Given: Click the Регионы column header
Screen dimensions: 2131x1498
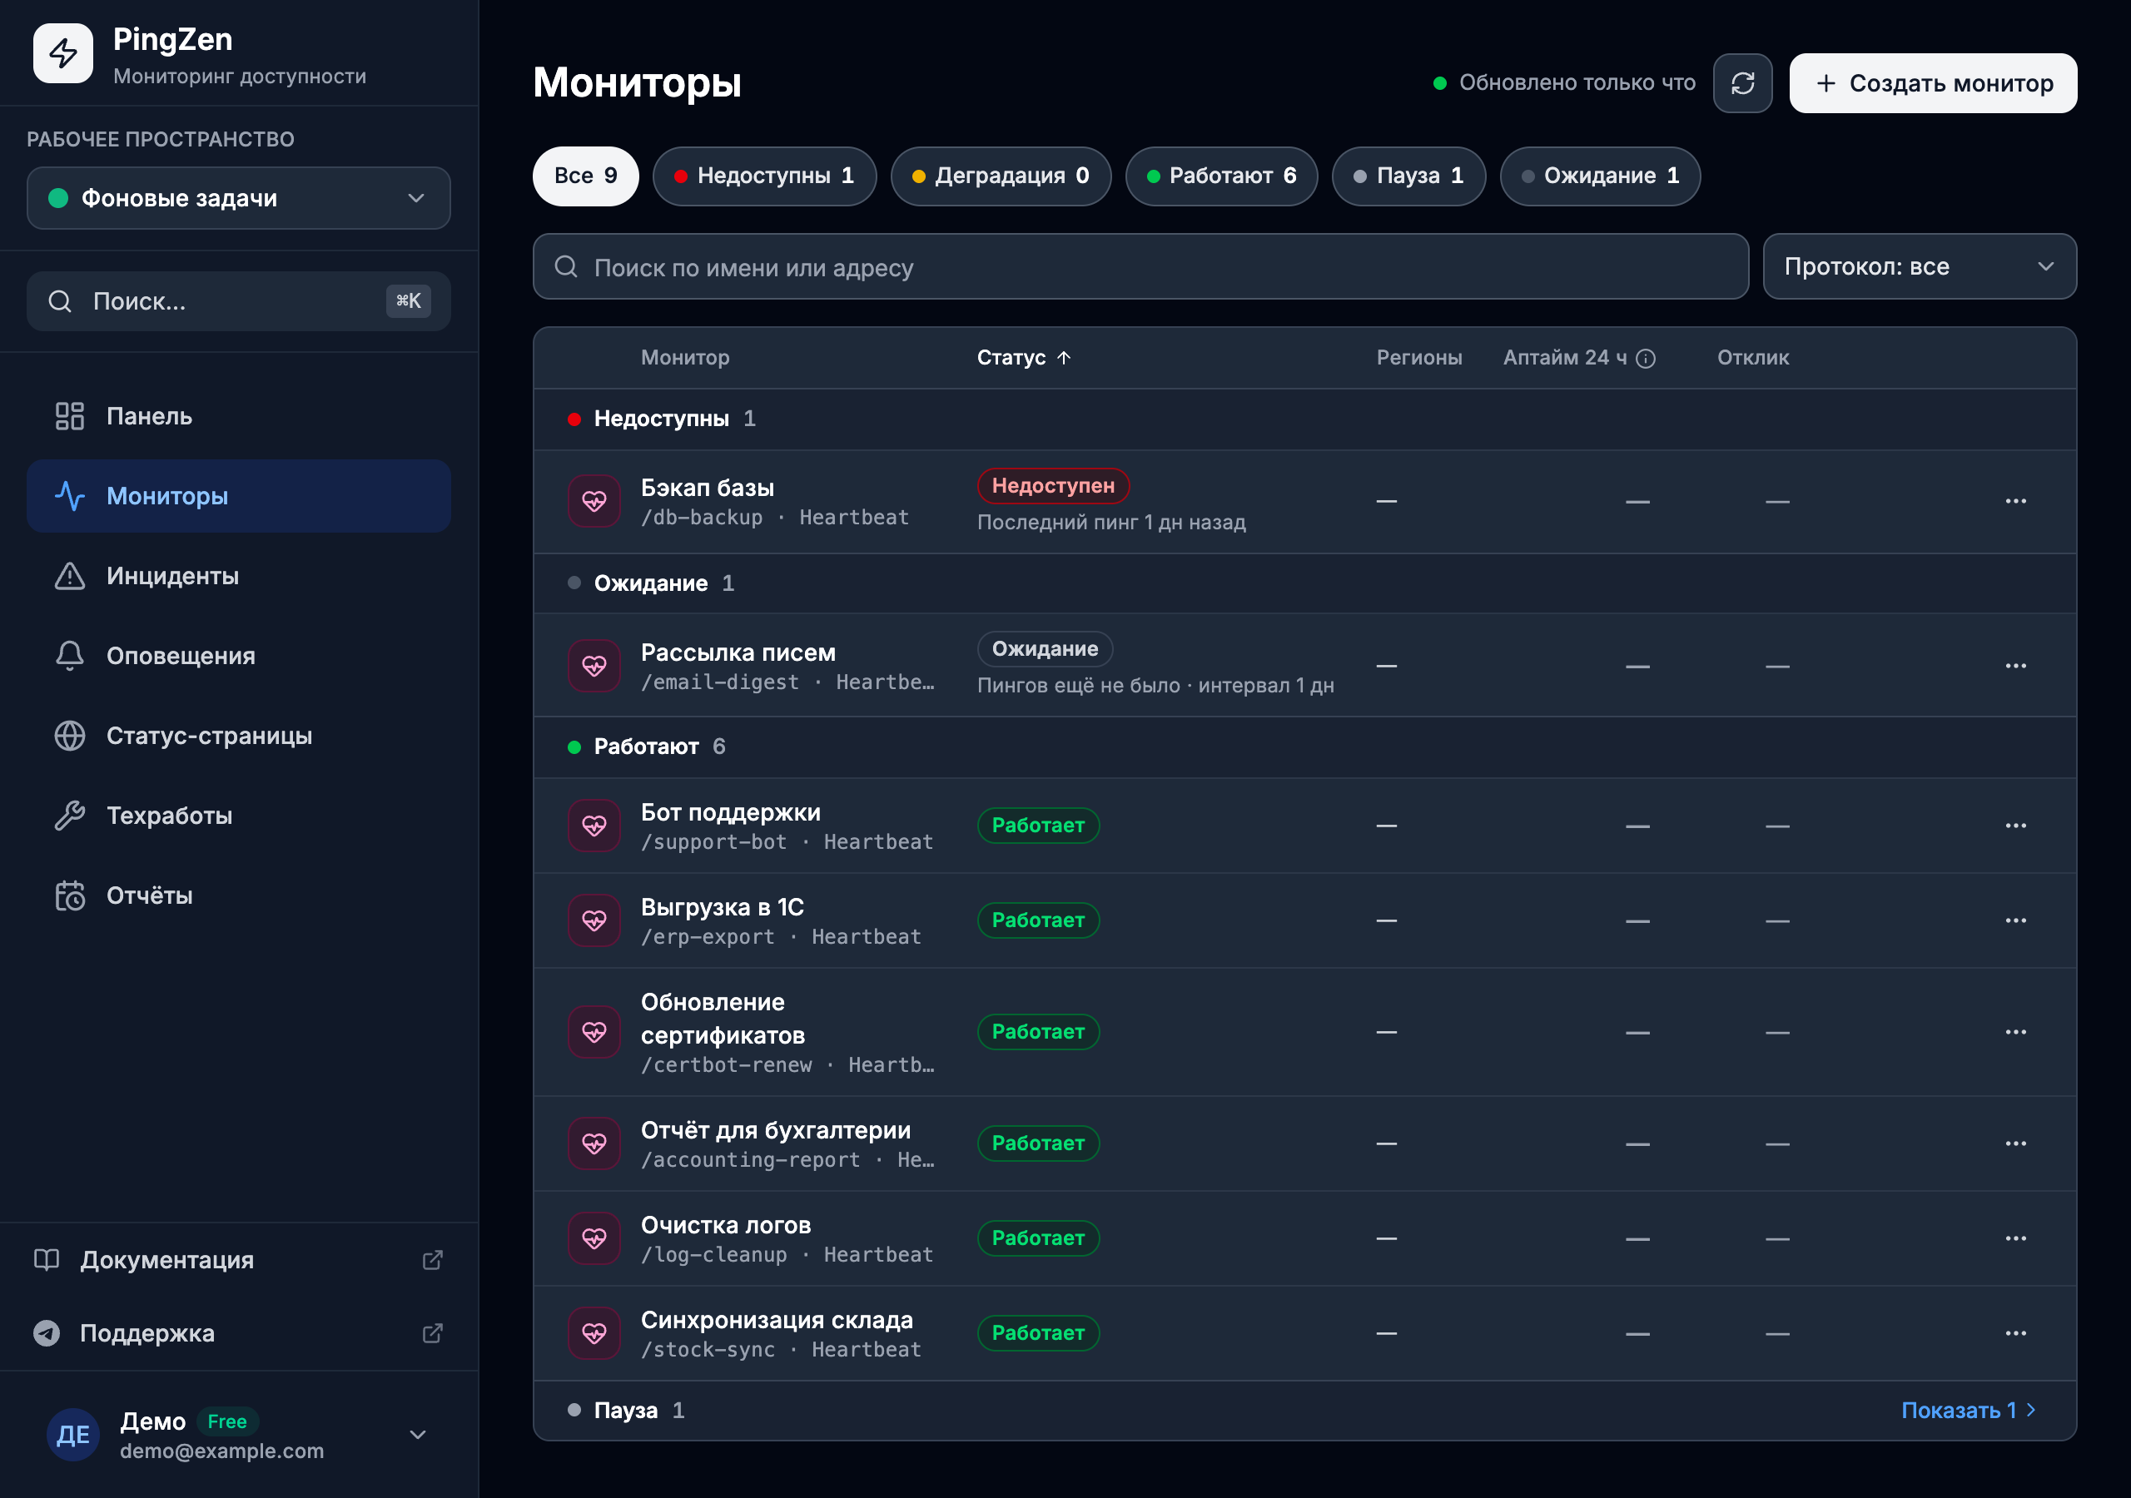Looking at the screenshot, I should click(1418, 357).
